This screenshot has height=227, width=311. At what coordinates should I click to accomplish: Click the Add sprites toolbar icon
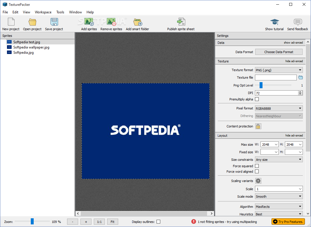(x=89, y=22)
